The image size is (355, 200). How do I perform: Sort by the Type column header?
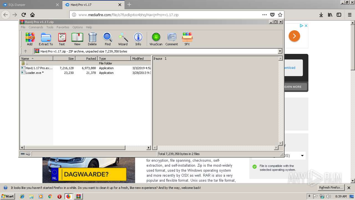click(x=114, y=59)
